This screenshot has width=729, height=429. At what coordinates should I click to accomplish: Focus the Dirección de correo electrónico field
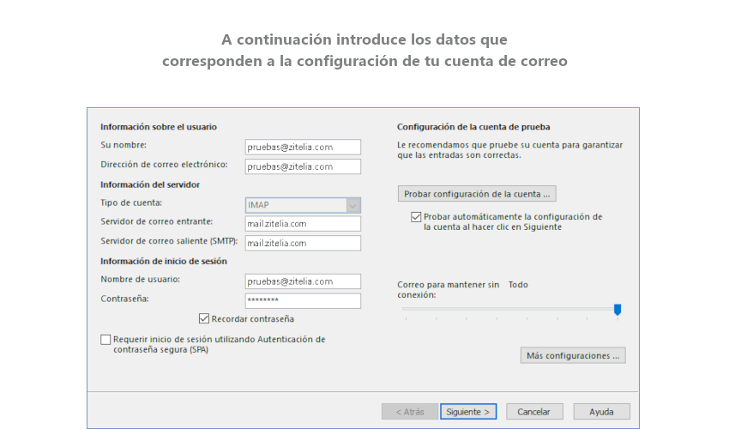click(x=303, y=166)
